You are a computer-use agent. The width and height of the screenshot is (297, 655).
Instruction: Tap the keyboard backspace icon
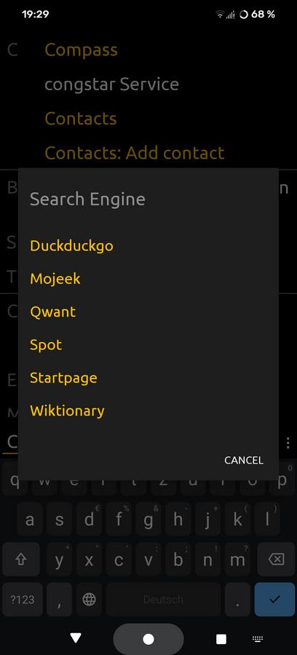[276, 560]
